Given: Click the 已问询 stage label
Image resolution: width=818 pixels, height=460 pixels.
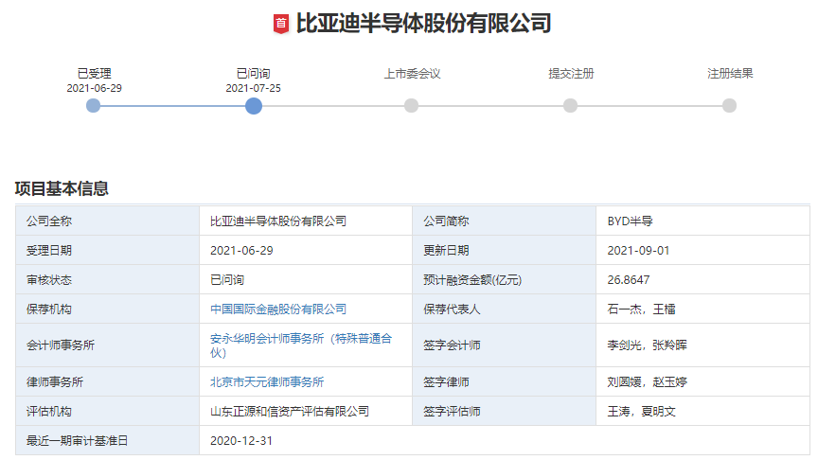Looking at the screenshot, I should pos(253,74).
